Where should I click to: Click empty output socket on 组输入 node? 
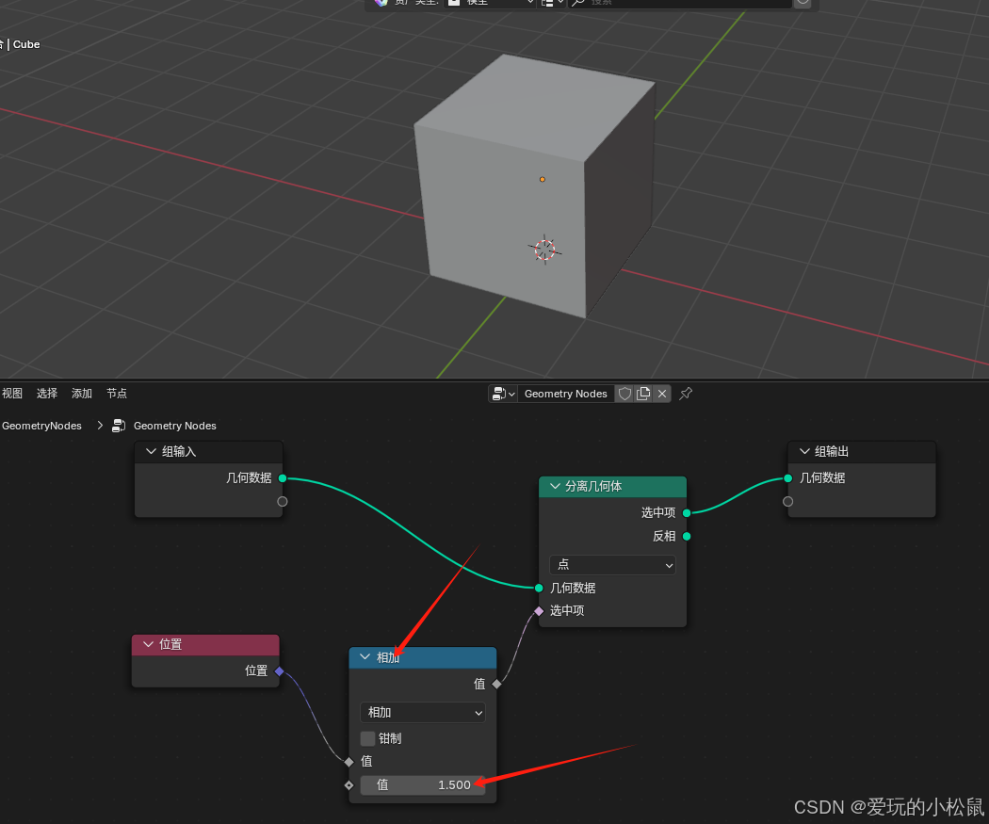283,501
